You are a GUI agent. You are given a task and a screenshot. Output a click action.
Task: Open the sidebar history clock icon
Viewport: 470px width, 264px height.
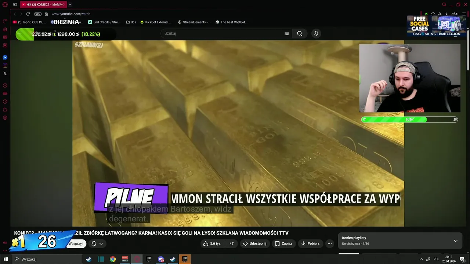[x=5, y=102]
